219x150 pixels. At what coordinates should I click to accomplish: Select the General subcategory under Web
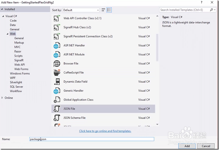19,38
